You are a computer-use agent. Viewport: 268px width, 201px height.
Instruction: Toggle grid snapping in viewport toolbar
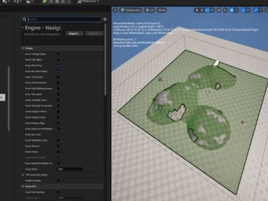click(x=232, y=10)
